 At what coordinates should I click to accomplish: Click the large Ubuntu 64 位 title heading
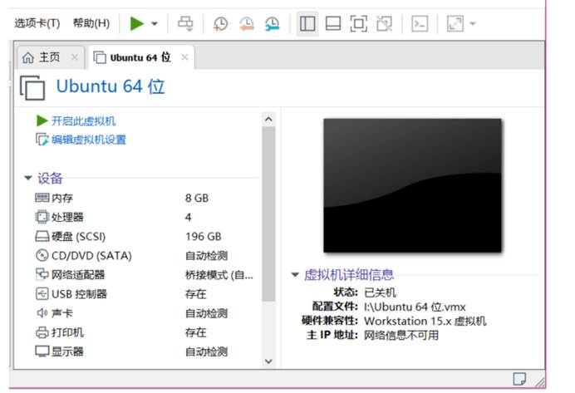(111, 87)
